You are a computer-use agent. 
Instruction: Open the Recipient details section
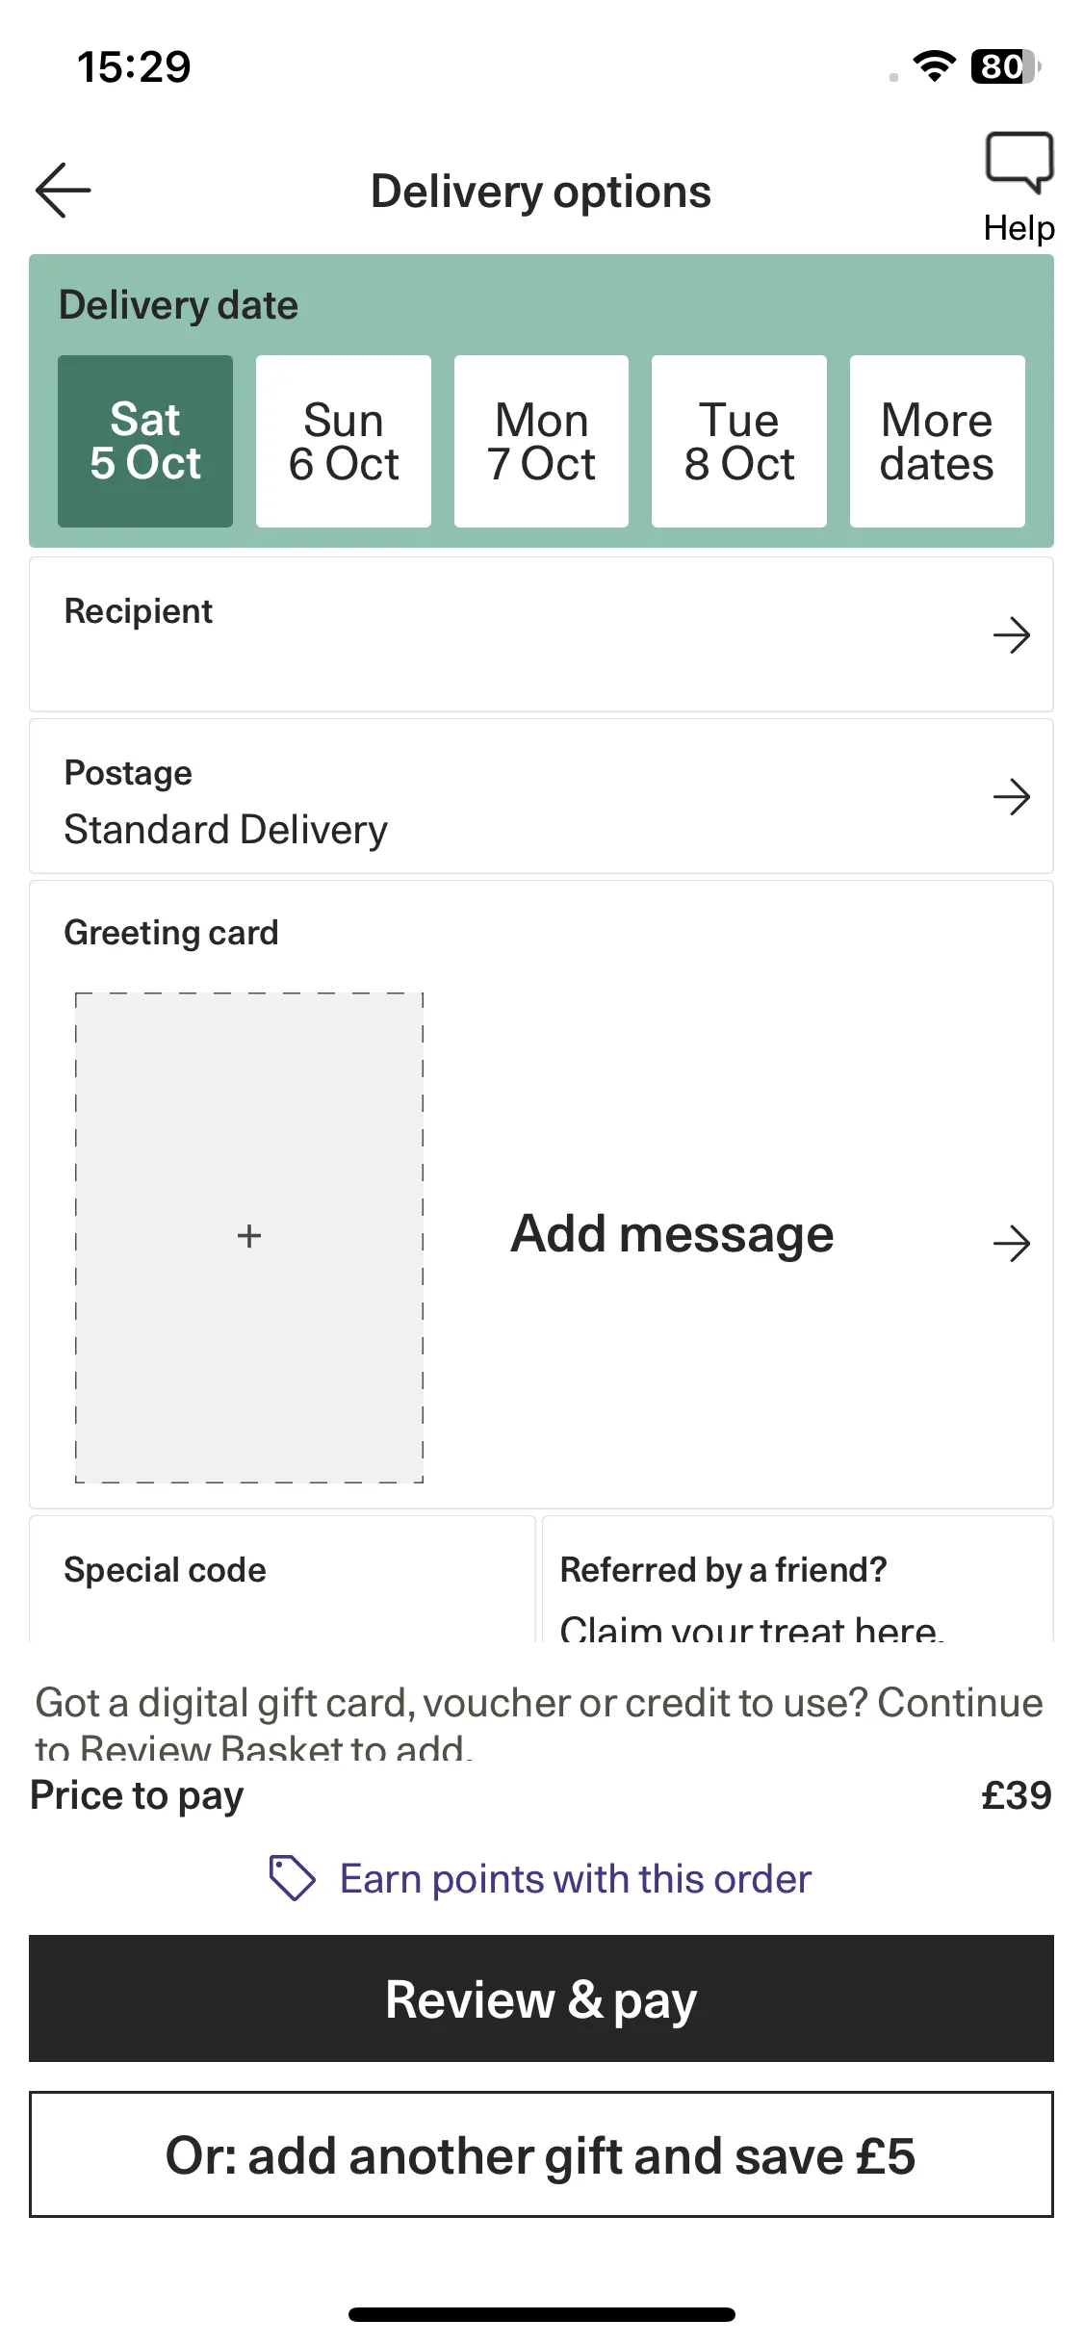pos(541,634)
